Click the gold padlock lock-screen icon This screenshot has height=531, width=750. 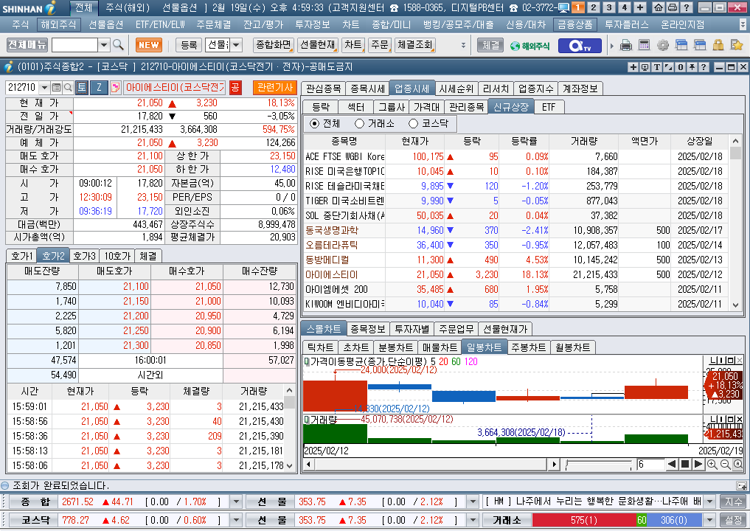718,46
